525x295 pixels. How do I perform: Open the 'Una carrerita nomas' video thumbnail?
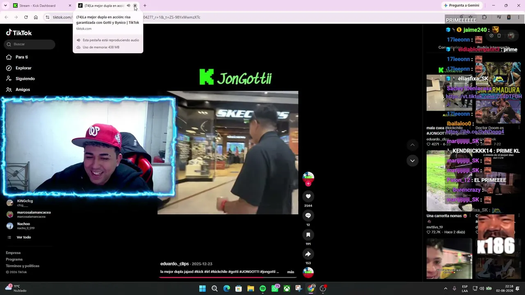click(x=449, y=181)
